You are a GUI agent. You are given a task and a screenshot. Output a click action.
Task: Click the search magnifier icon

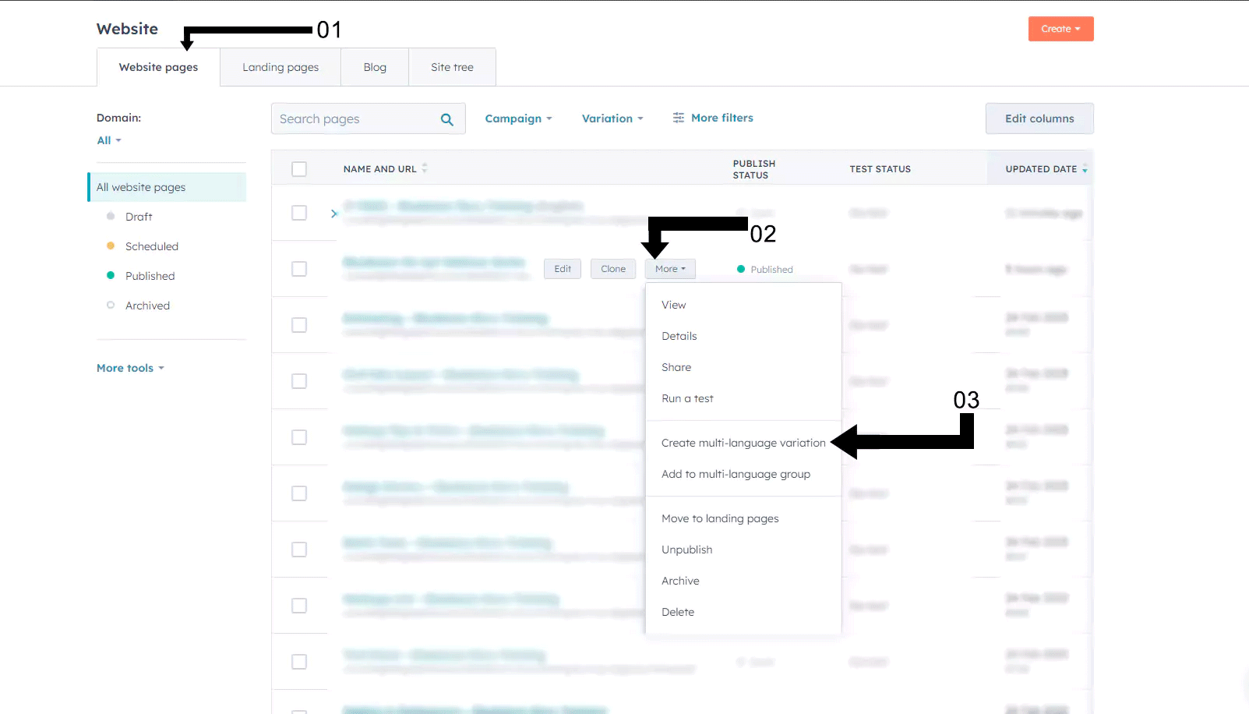pyautogui.click(x=447, y=119)
